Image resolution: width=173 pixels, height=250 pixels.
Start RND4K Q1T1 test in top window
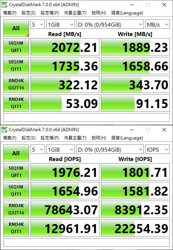click(x=16, y=103)
